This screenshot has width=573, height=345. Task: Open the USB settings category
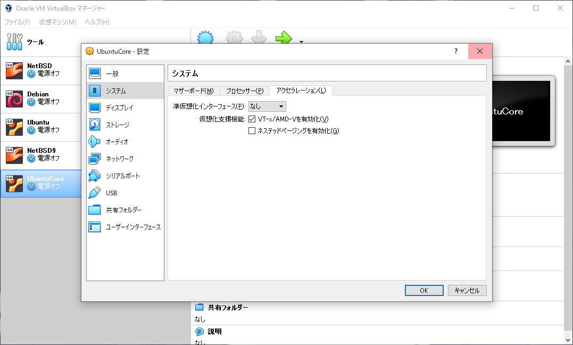click(x=125, y=193)
